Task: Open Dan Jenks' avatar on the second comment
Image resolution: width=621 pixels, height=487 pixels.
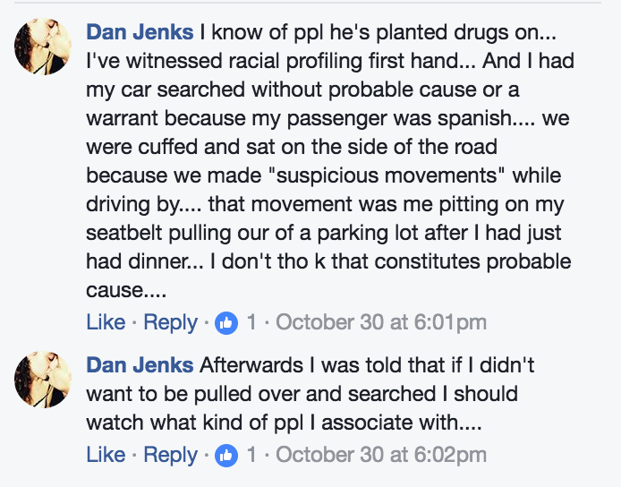Action: pos(43,378)
